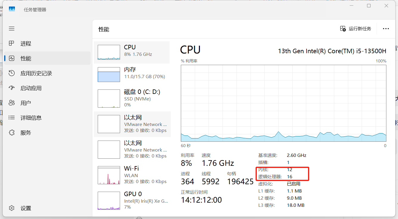The image size is (398, 219).
Task: Click the Processes (进程) sidebar icon
Action: [12, 43]
